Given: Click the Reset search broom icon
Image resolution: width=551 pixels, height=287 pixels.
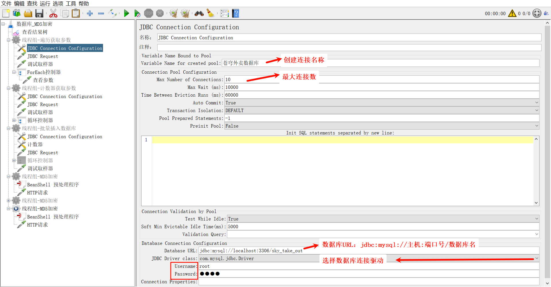Looking at the screenshot, I should 210,13.
